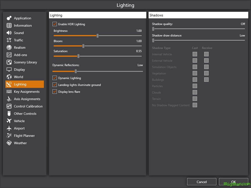
Task: Click the Lighting icon in sidebar
Action: click(9, 84)
